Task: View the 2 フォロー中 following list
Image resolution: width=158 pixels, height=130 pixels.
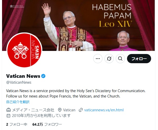Action: pyautogui.click(x=17, y=124)
